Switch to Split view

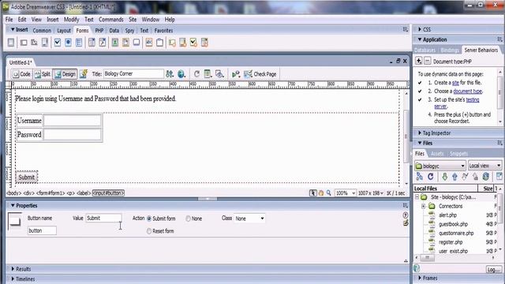click(43, 74)
